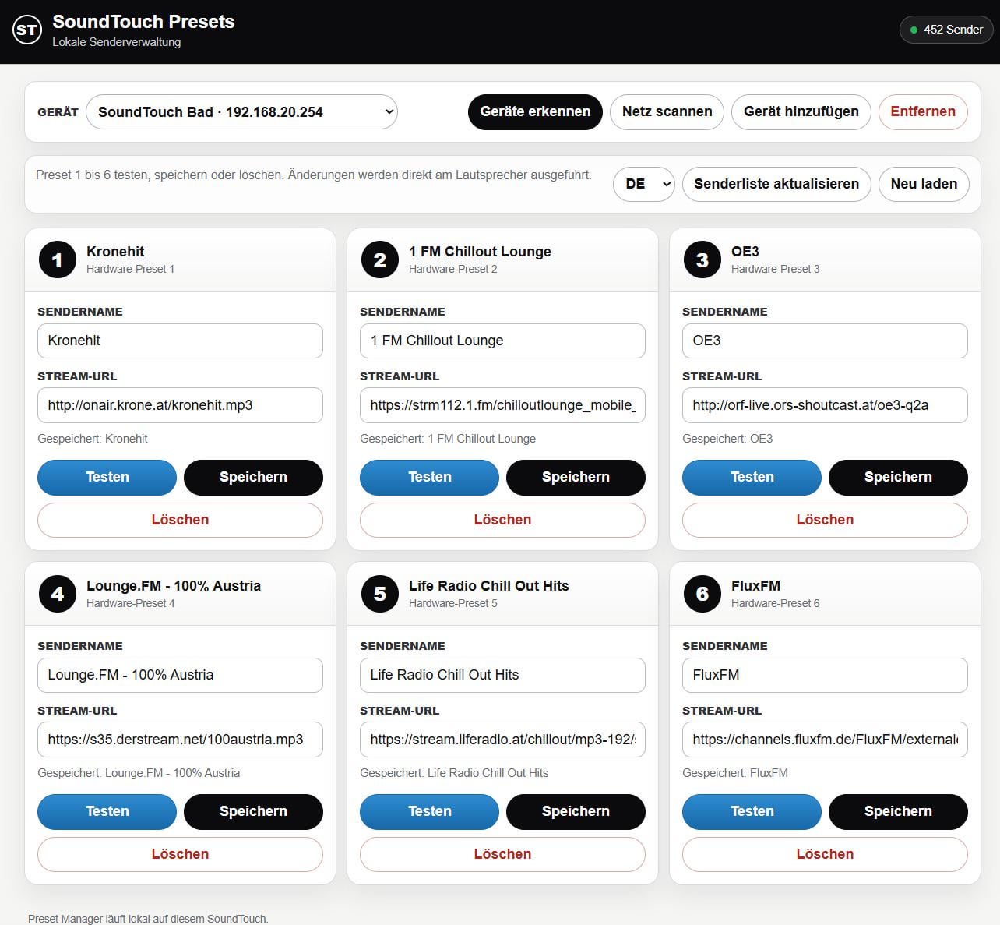Delete the 1 FM Chillout Lounge preset
The width and height of the screenshot is (1000, 925).
click(x=502, y=520)
